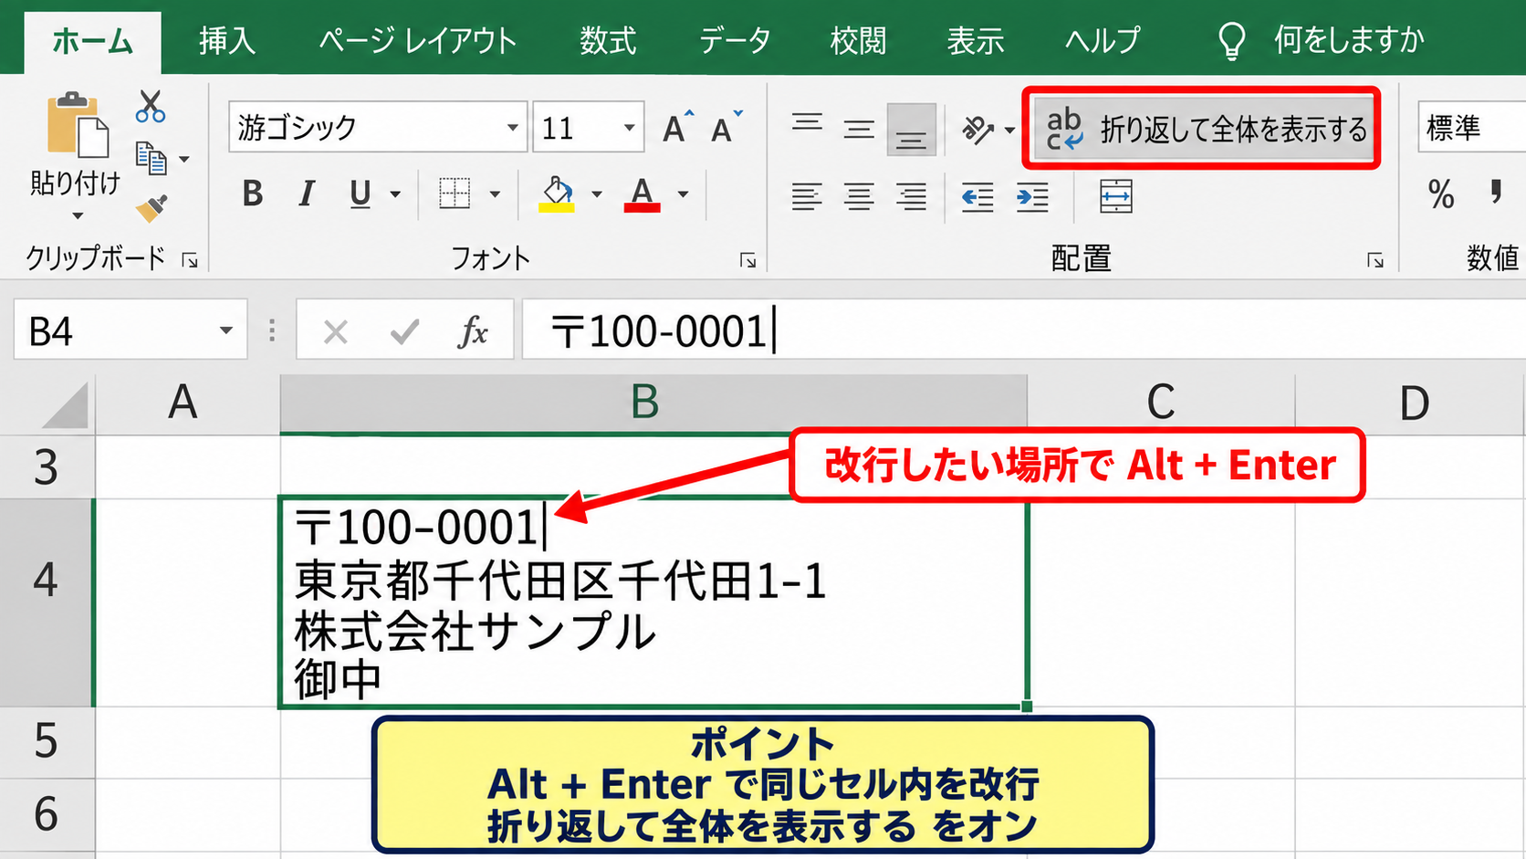Click the Orientation text angle icon

click(x=978, y=130)
